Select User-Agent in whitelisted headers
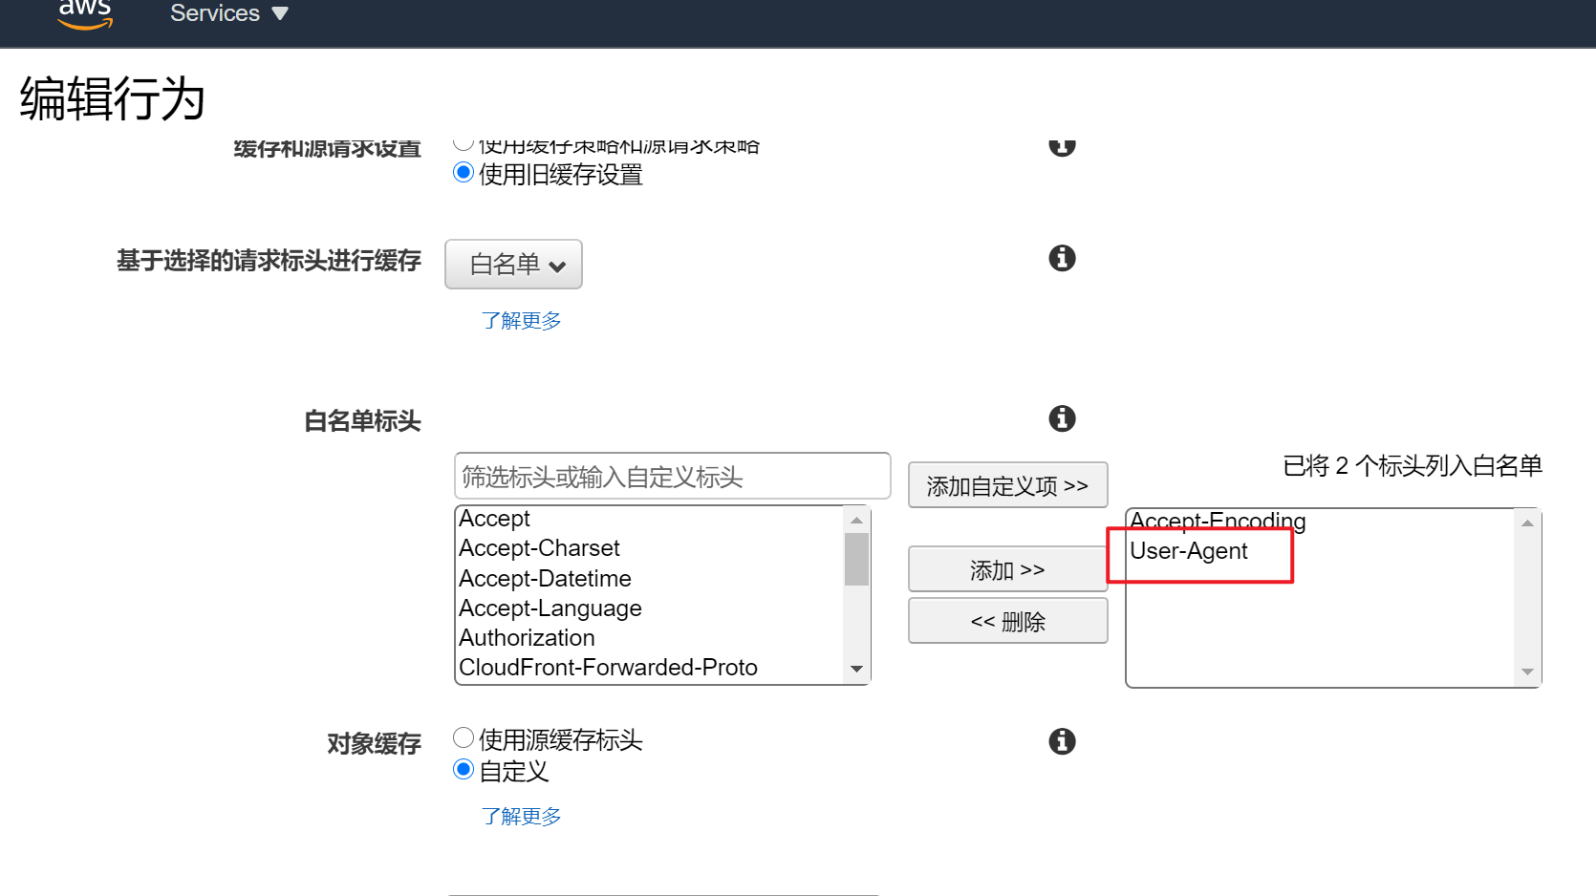 coord(1189,551)
